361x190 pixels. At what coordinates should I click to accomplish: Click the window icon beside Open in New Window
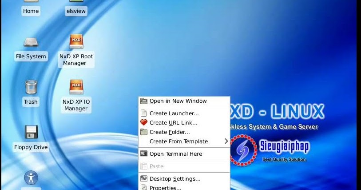pyautogui.click(x=144, y=101)
